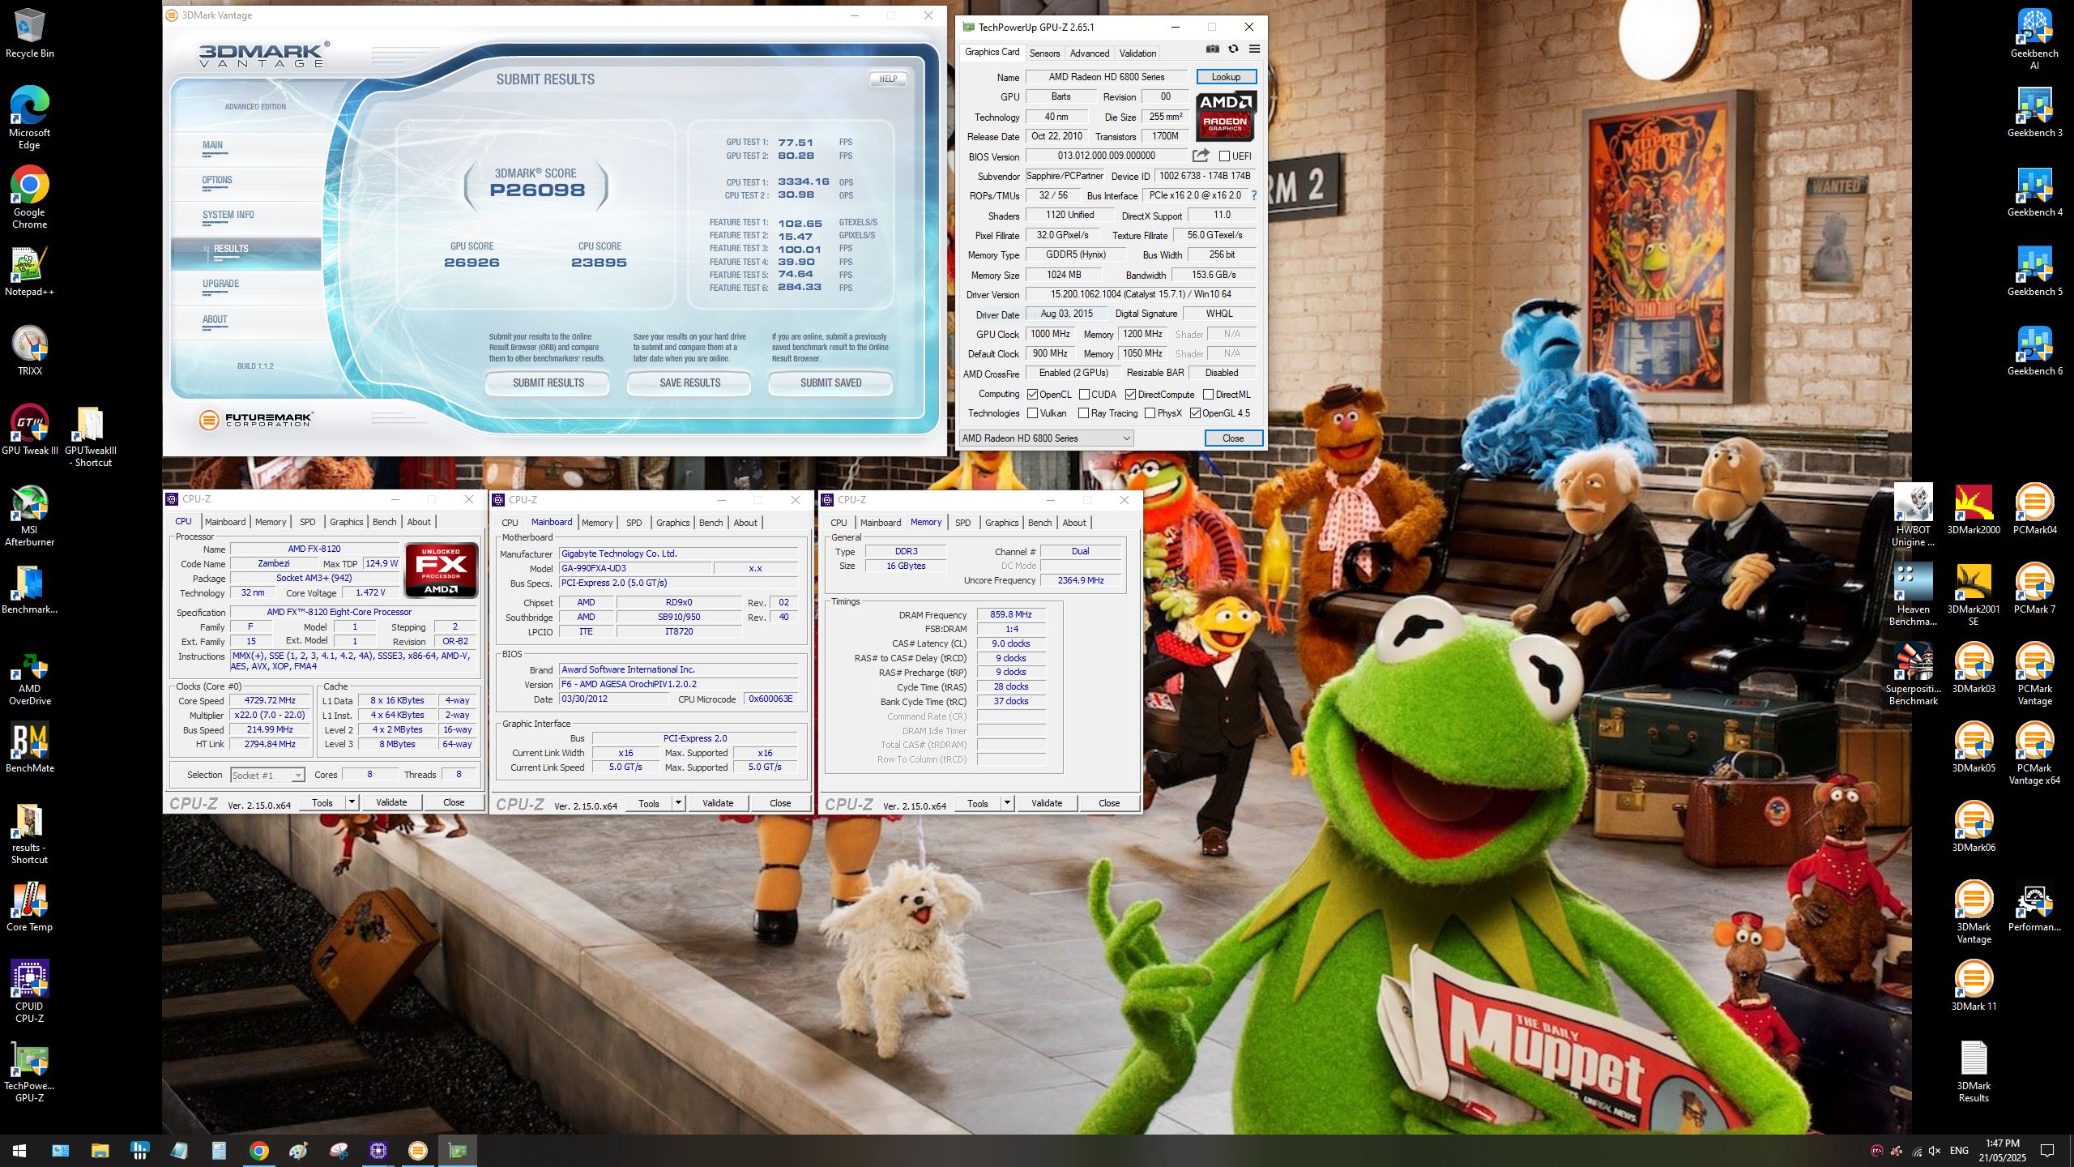Screen dimensions: 2074x1167
Task: Toggle the CUDA checkbox
Action: point(1084,395)
